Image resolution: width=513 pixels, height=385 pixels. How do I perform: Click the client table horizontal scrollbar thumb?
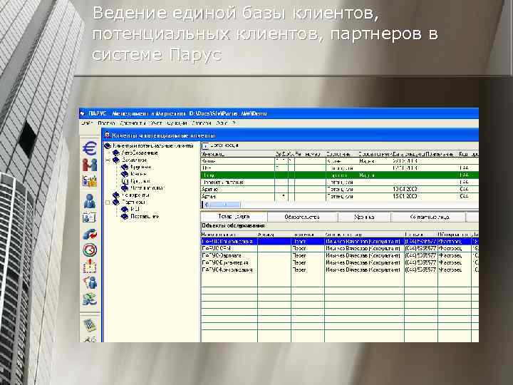point(224,205)
